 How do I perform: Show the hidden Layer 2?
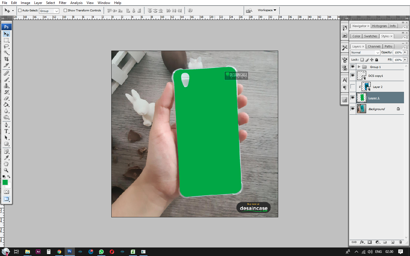coord(352,86)
